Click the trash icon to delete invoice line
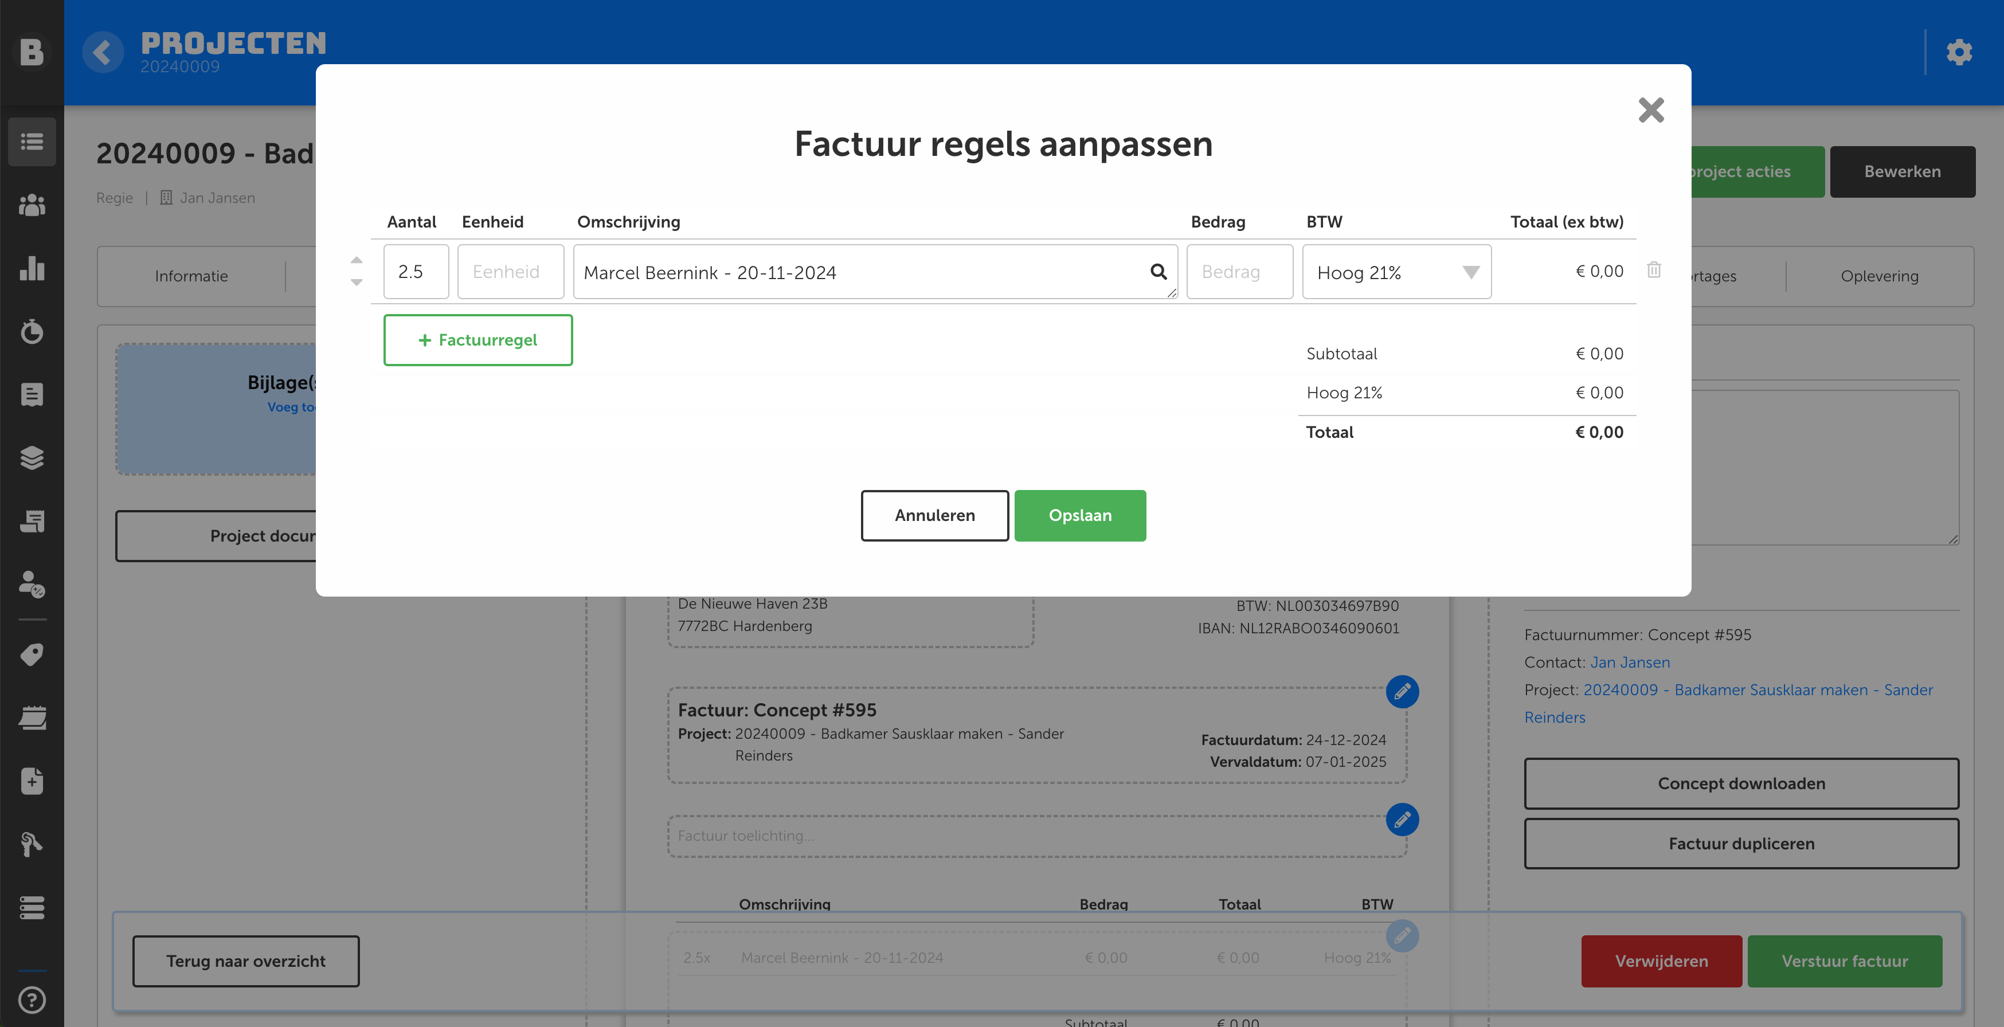The height and width of the screenshot is (1027, 2004). click(1653, 270)
